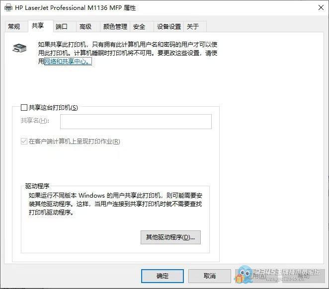
Task: Click the 共享名(H): label
Action: pyautogui.click(x=35, y=121)
